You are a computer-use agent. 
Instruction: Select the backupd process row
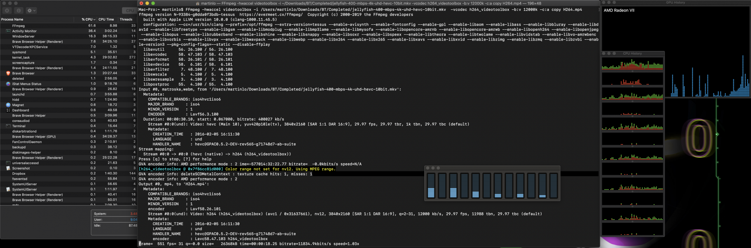[68, 147]
